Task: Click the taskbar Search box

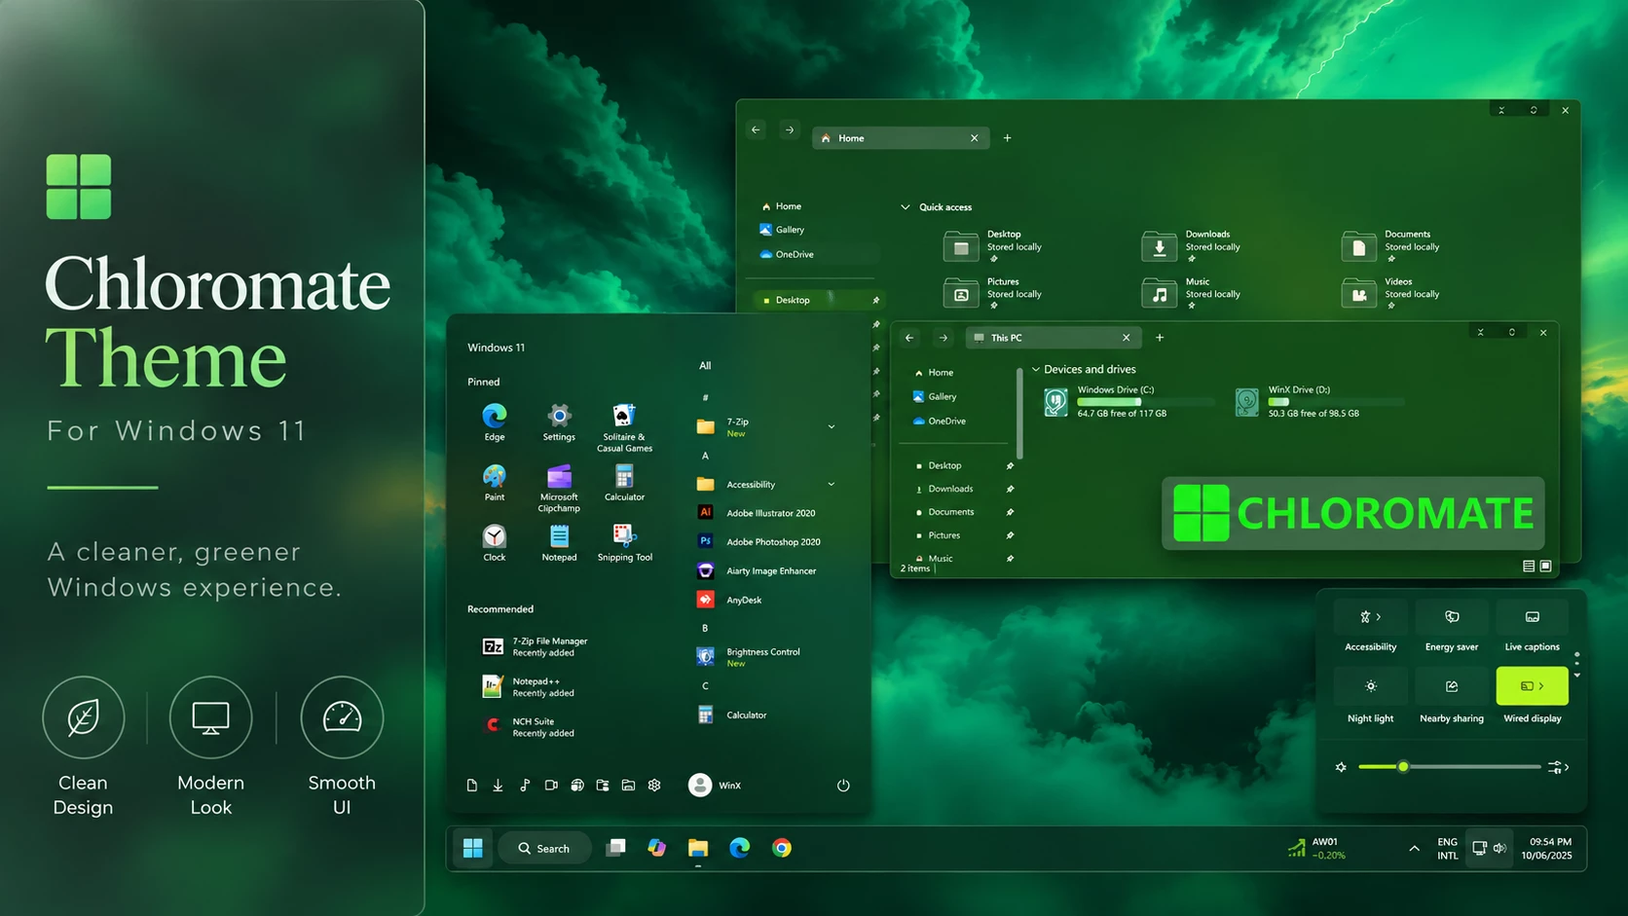Action: click(544, 848)
